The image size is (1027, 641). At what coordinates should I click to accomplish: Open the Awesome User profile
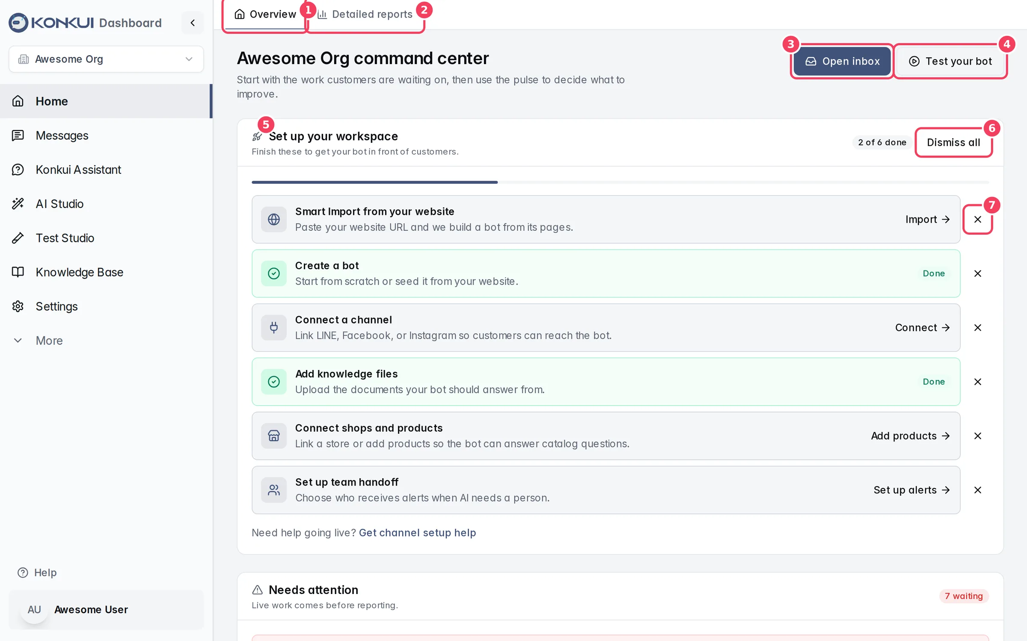click(106, 610)
